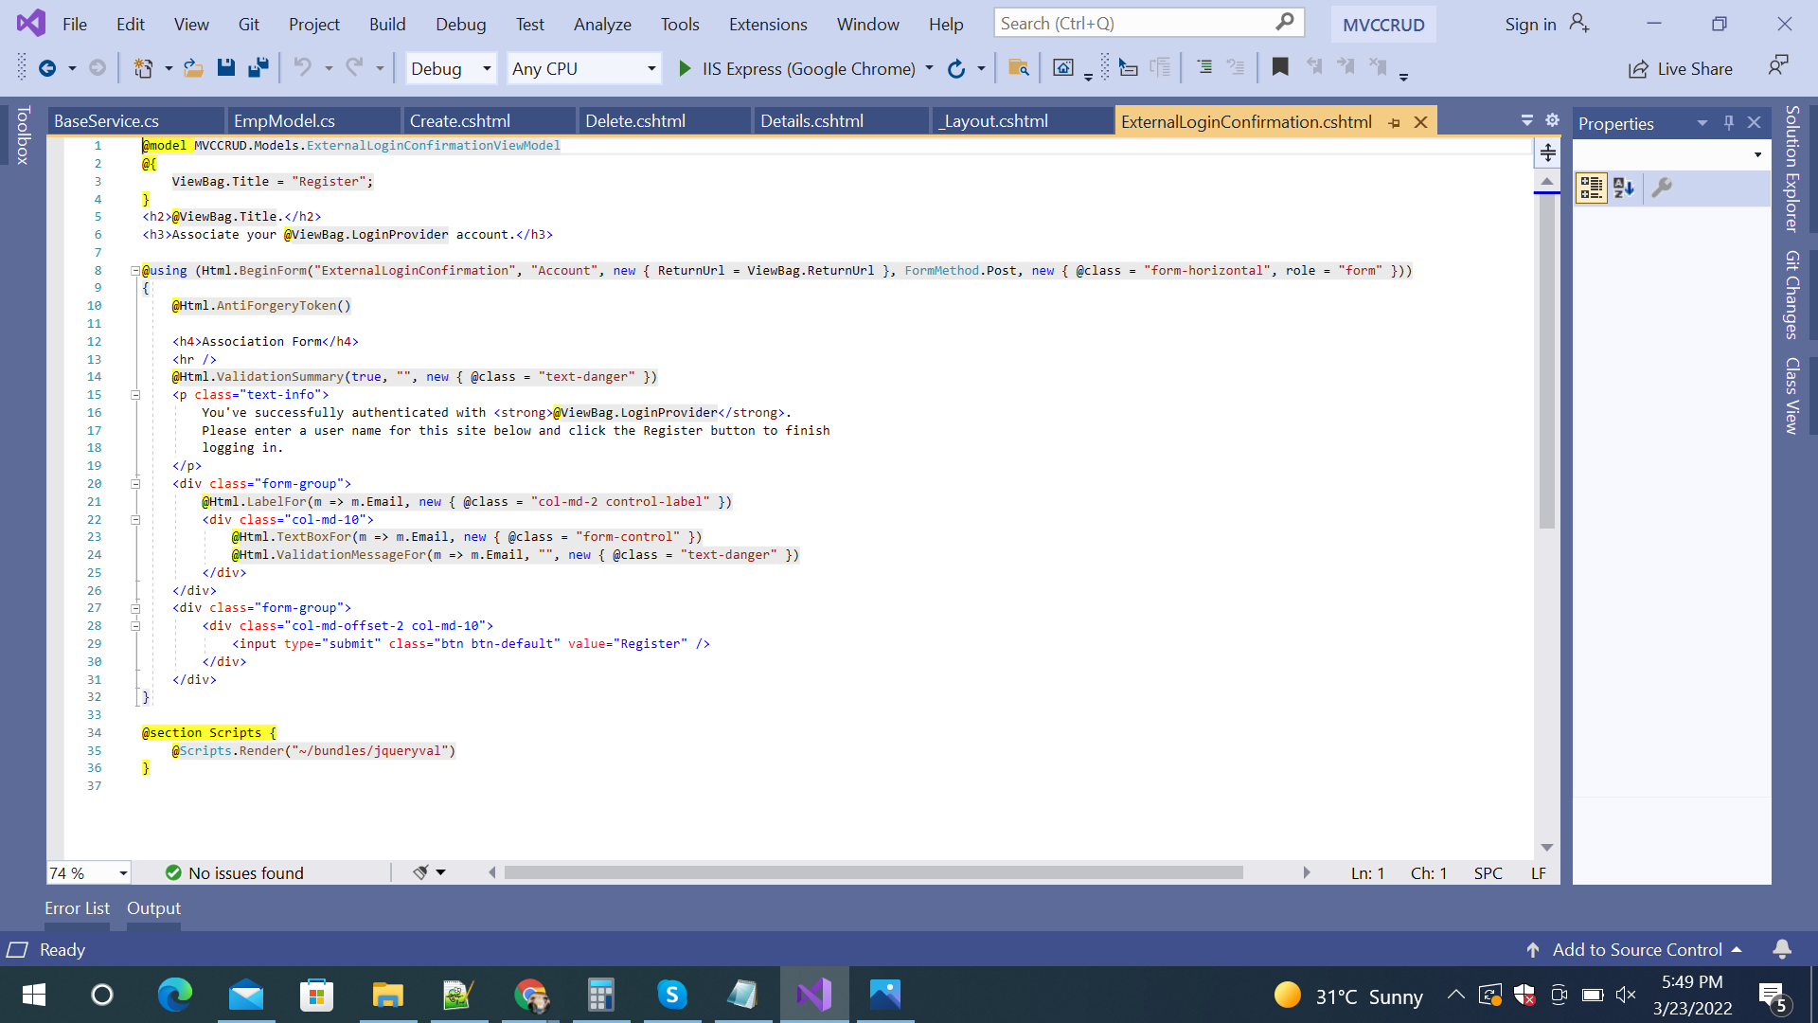
Task: Click the Ln: 1 line indicator
Action: tap(1367, 872)
